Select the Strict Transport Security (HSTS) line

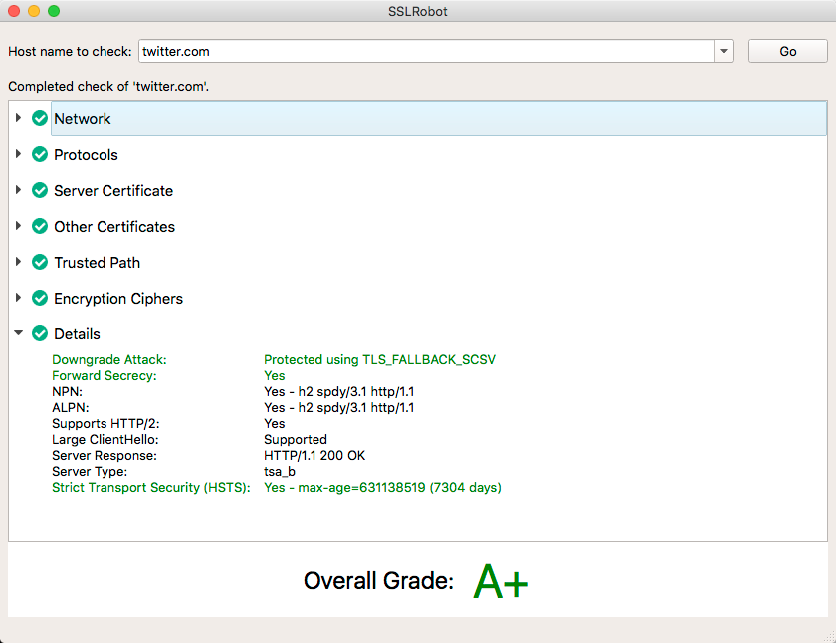(x=151, y=488)
